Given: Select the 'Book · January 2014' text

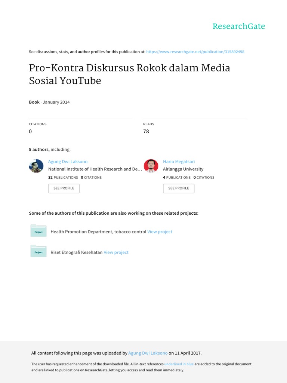Looking at the screenshot, I should coord(49,102).
